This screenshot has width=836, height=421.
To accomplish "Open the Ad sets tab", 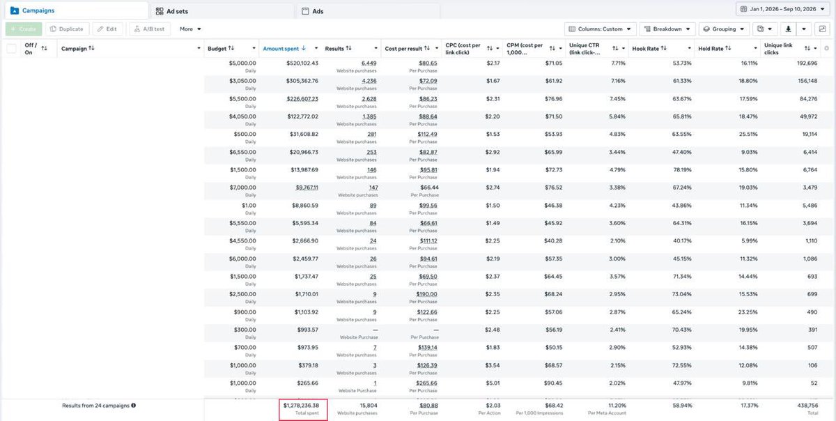I will point(222,11).
